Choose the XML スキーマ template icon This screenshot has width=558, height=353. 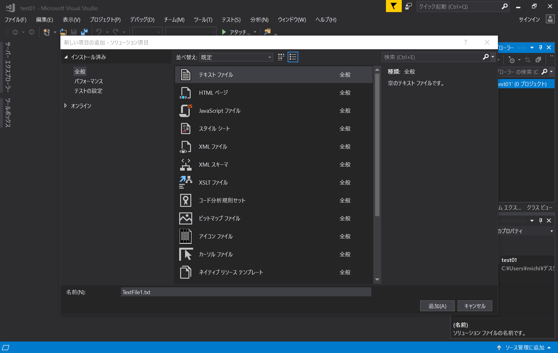pos(185,165)
